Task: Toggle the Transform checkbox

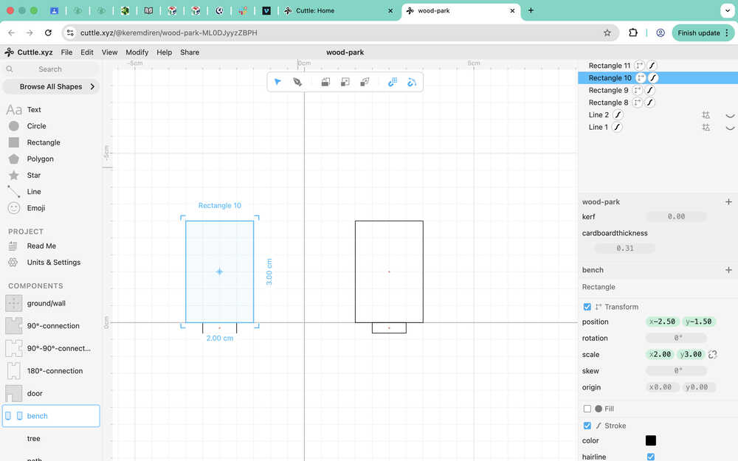Action: pos(587,307)
